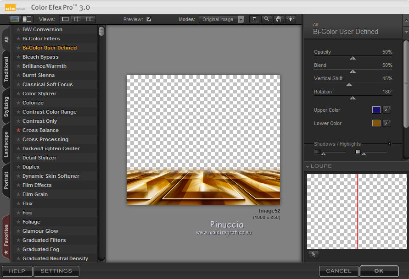Mark Cross Balance favorite star

18,130
